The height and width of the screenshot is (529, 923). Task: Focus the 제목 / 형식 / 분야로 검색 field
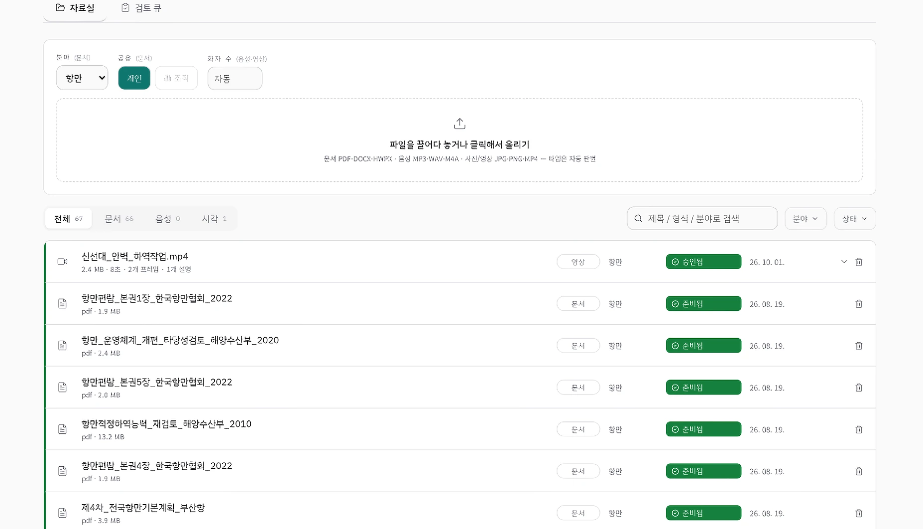pos(702,218)
